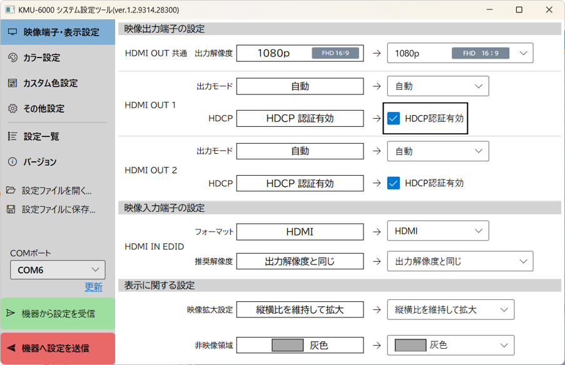Select the カスタム色設定 sidebar icon

[13, 83]
